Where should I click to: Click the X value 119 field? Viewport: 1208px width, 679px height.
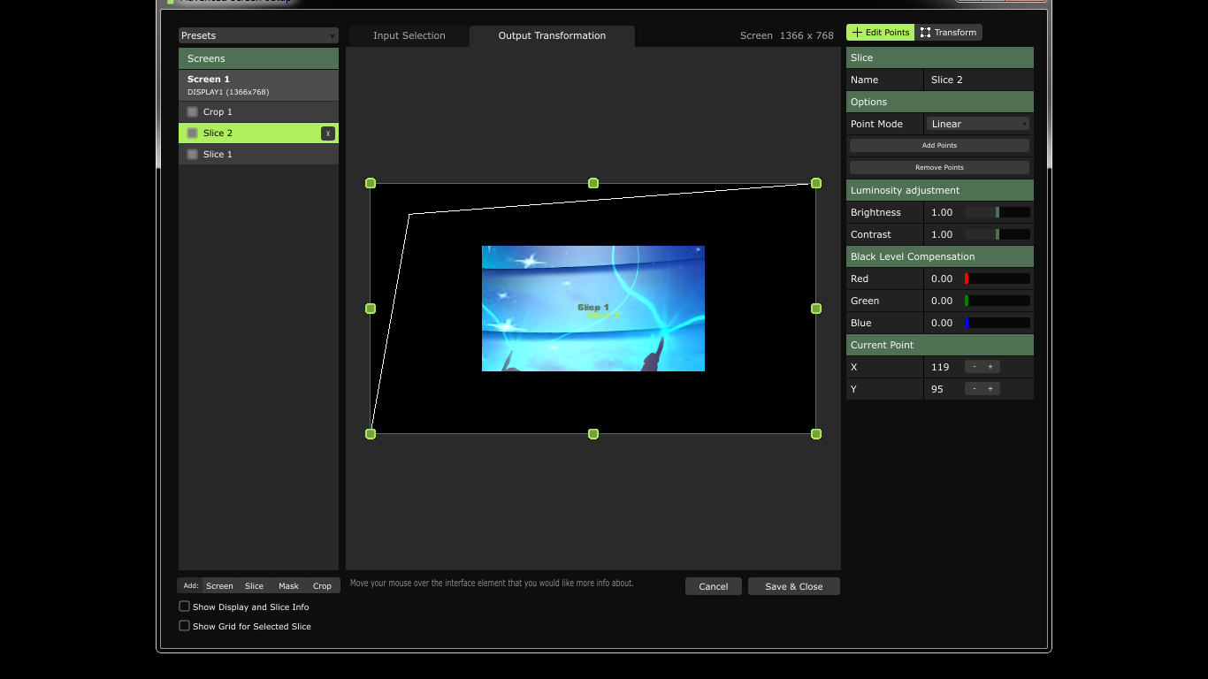click(943, 367)
